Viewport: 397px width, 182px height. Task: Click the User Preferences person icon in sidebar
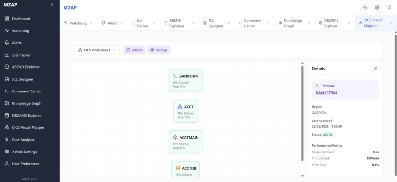pos(7,164)
